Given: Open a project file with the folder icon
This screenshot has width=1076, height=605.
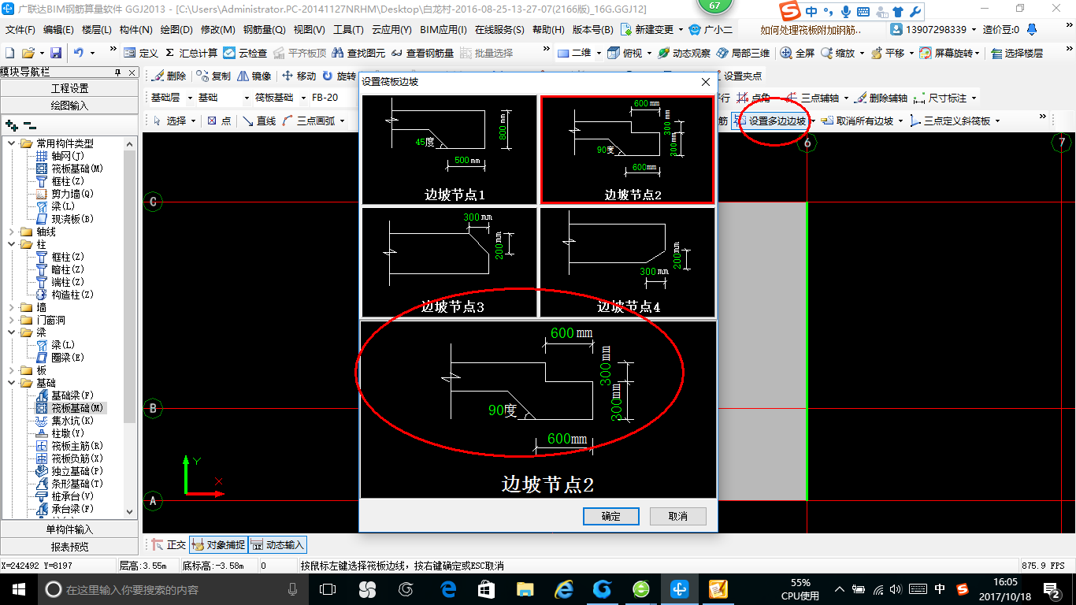Looking at the screenshot, I should (28, 53).
